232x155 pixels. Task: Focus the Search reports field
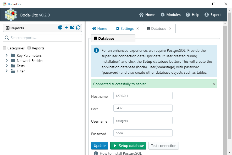pyautogui.click(x=42, y=38)
